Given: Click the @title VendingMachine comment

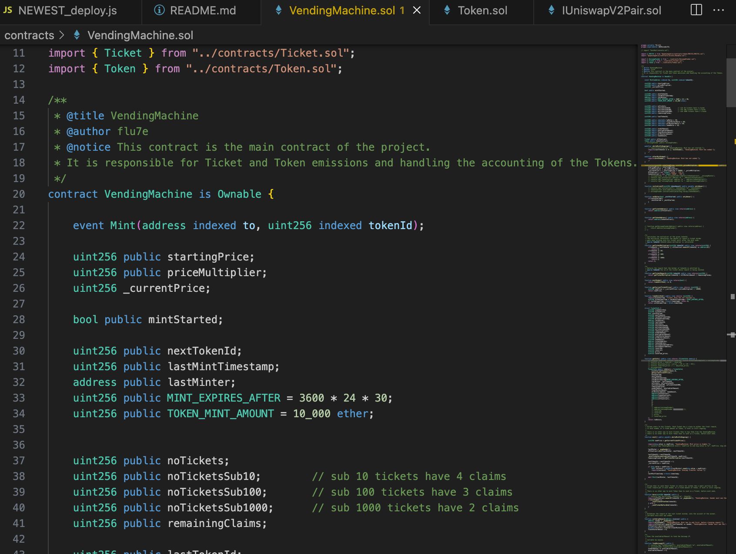Looking at the screenshot, I should tap(132, 116).
